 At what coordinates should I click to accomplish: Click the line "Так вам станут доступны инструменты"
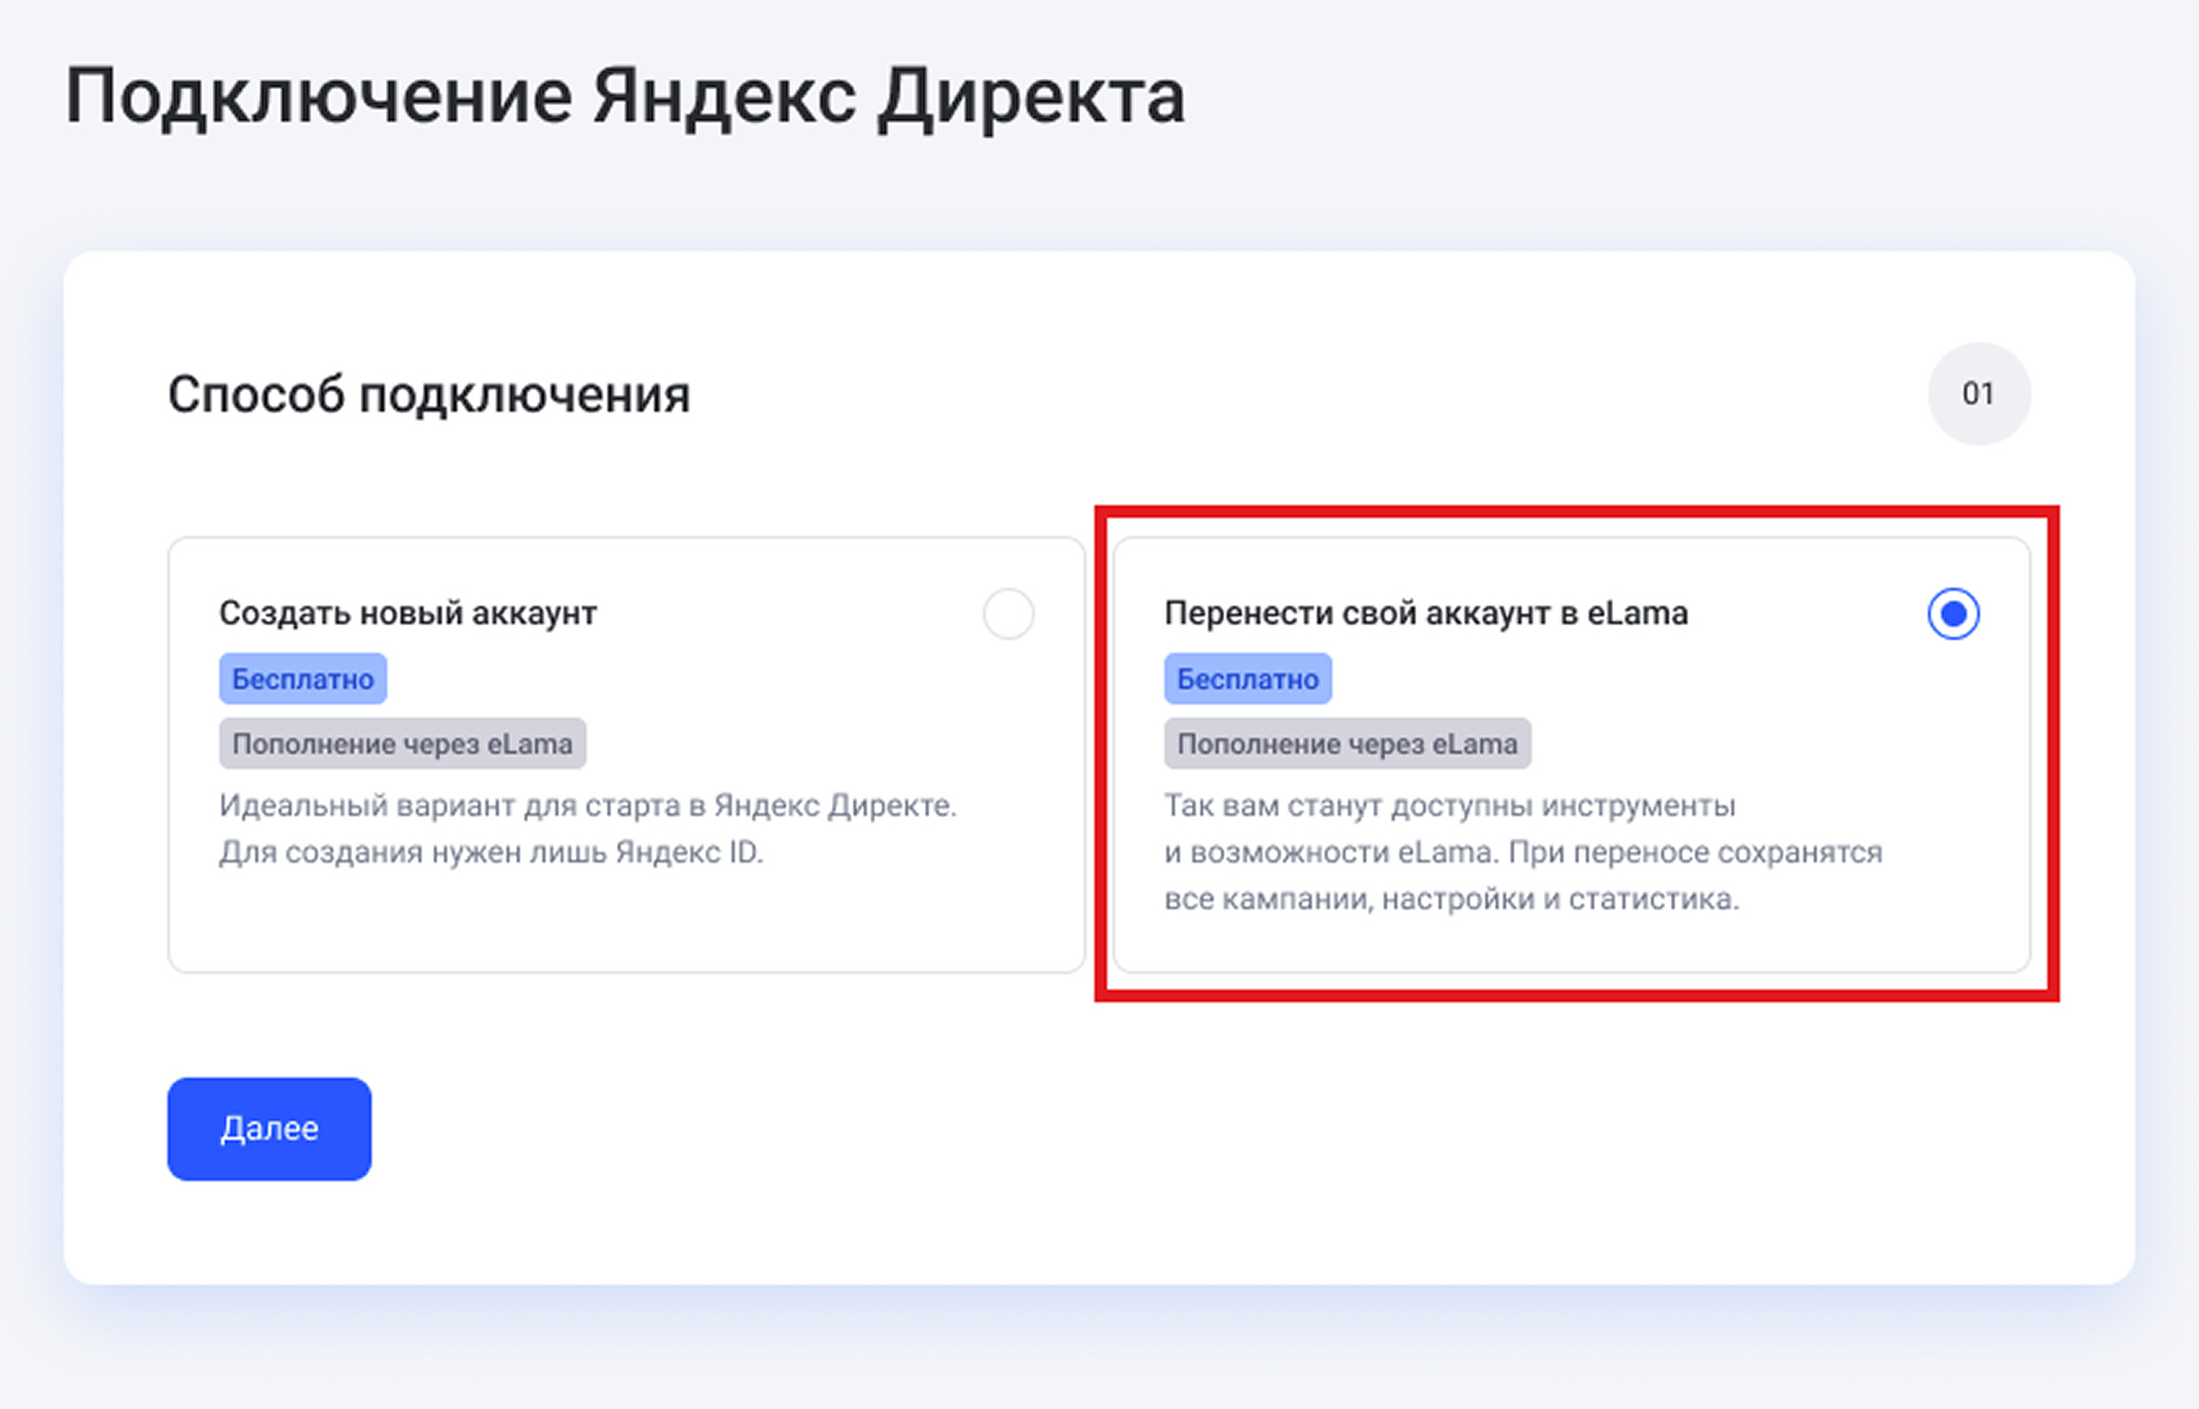tap(1450, 806)
